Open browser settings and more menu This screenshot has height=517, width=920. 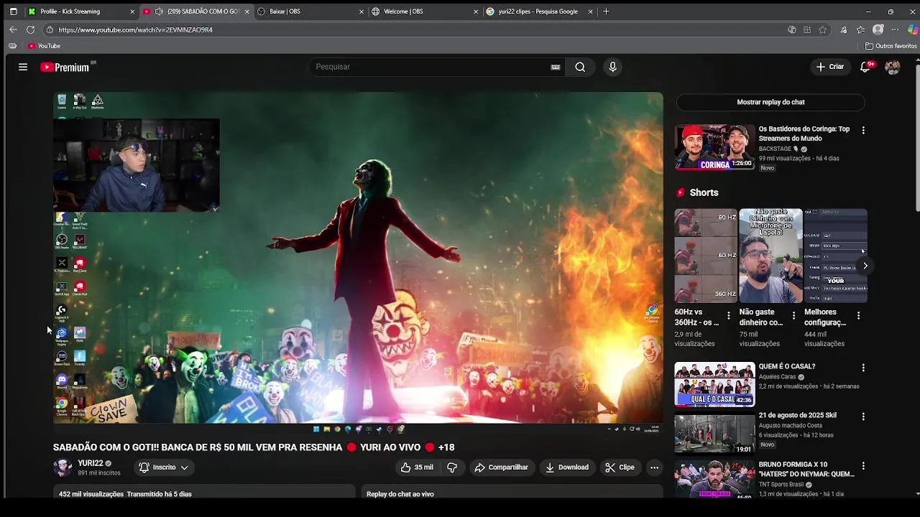[x=895, y=29]
